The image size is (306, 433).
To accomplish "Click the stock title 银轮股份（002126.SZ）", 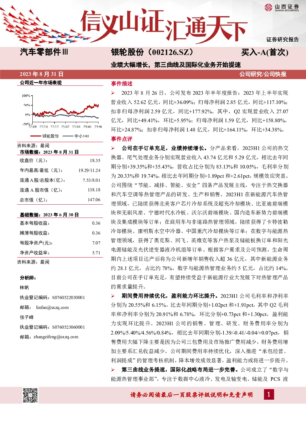I will tap(154, 52).
